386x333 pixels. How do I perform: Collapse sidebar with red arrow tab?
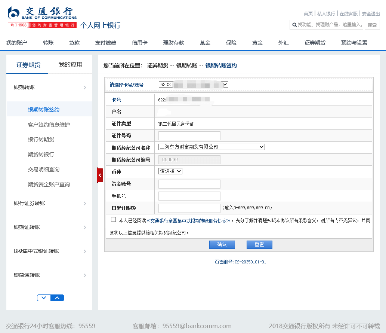point(100,175)
